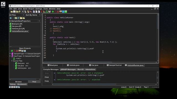Click the messages panel horizontal scrollbar
The image size is (177, 99).
coord(104,84)
